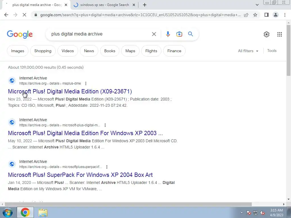
Task: Click the archive.org msplus-dme URL breadcrumb
Action: (50, 83)
